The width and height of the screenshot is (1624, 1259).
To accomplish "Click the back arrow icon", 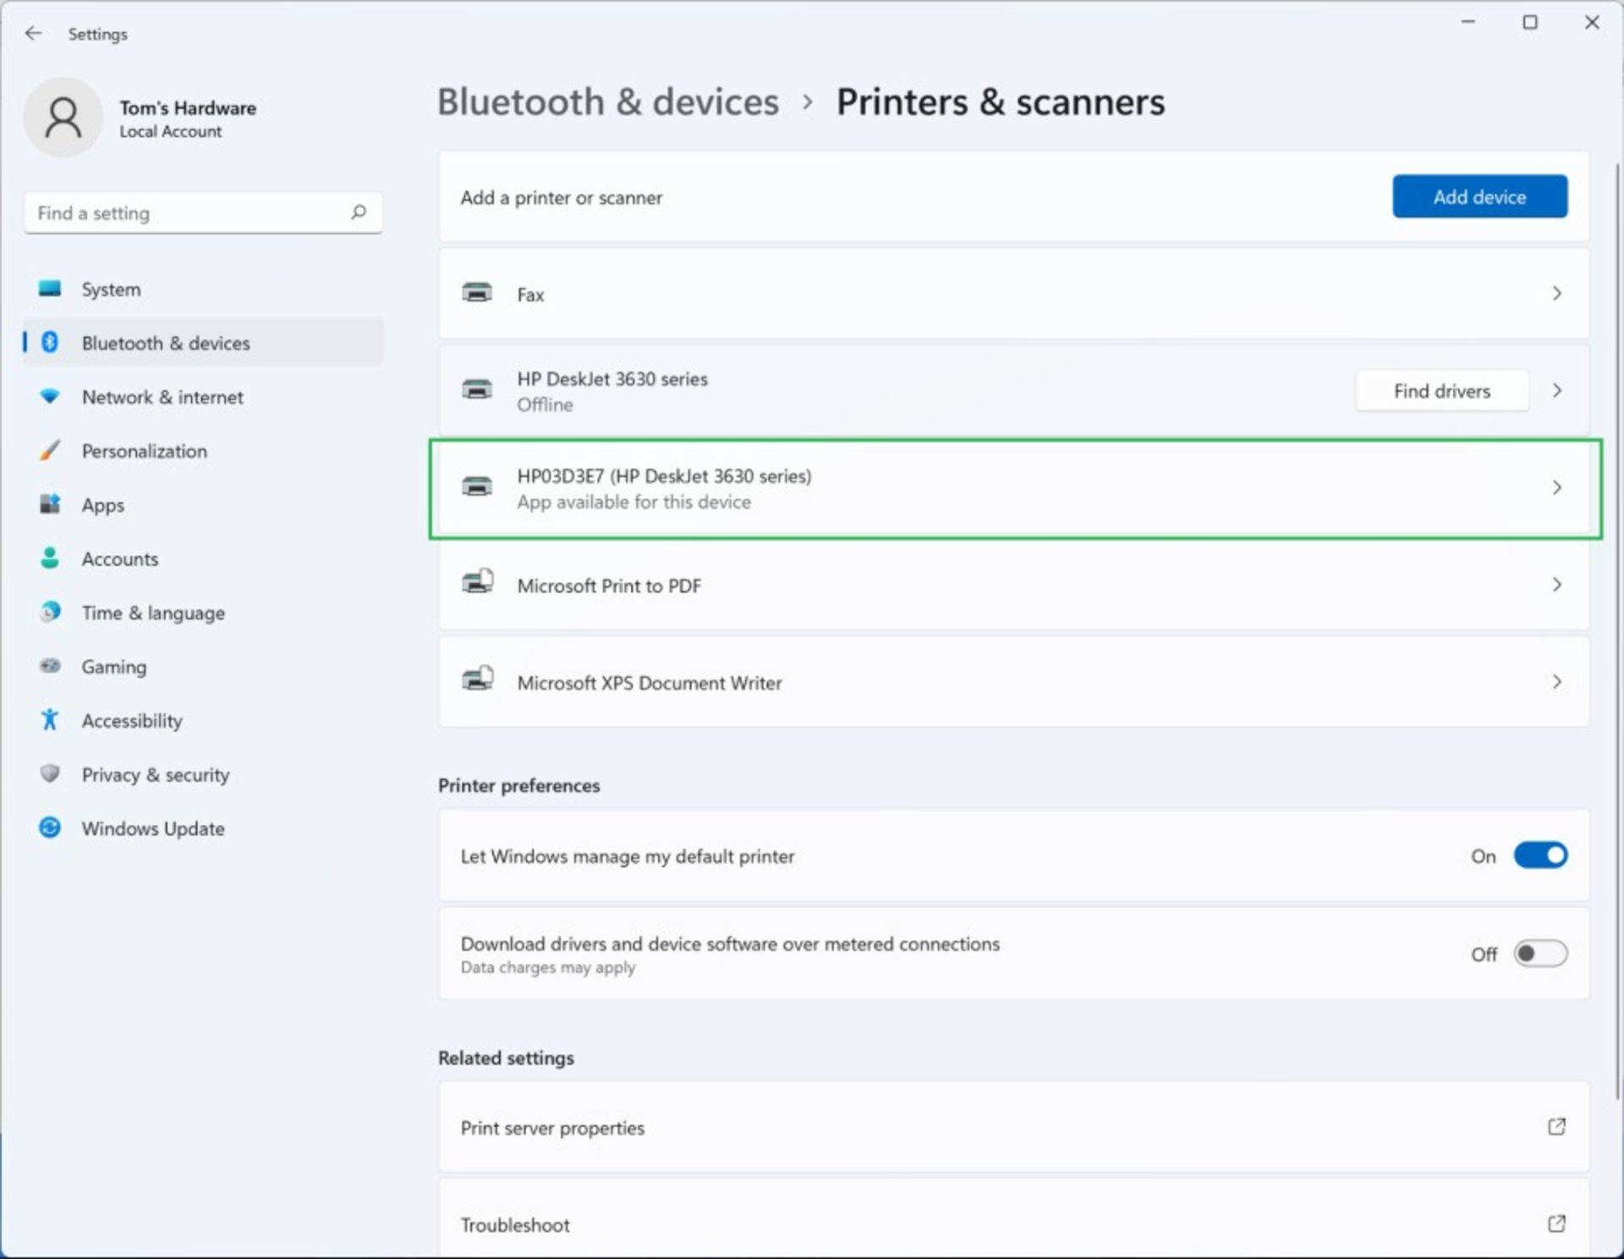I will pyautogui.click(x=33, y=34).
